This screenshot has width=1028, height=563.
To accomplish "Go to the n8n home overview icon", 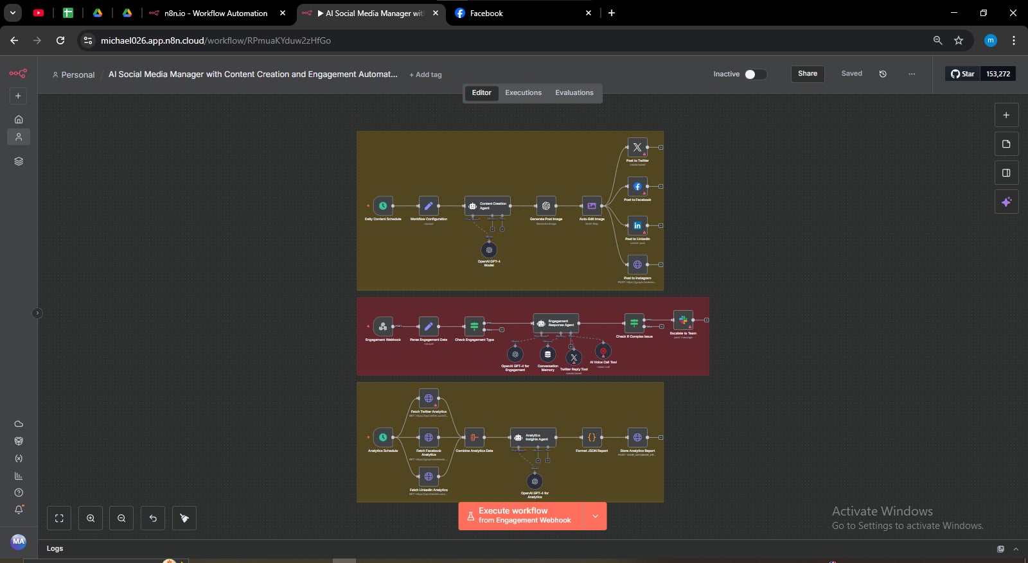I will [x=19, y=119].
